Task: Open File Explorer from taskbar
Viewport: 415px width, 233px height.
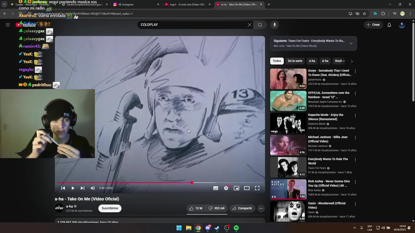Action: [189, 228]
